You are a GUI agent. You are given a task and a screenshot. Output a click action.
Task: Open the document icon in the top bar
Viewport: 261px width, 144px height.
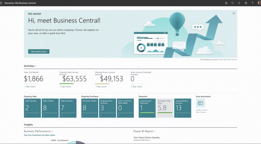(226, 3)
